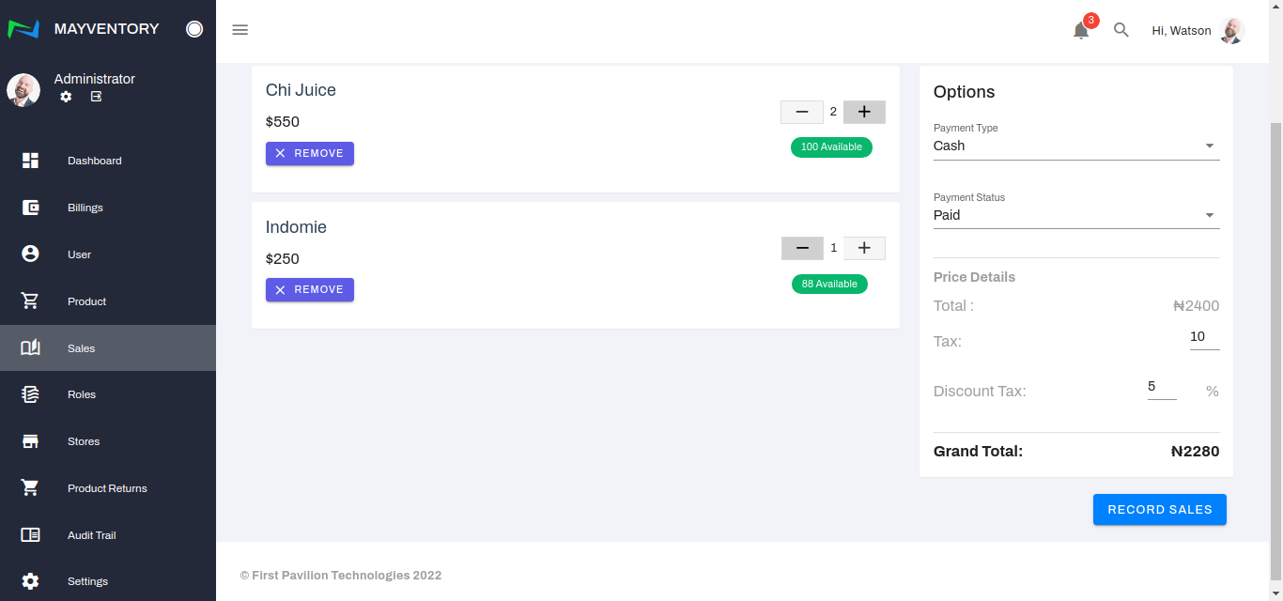The width and height of the screenshot is (1283, 601).
Task: Open search with the magnifier icon
Action: tap(1121, 30)
